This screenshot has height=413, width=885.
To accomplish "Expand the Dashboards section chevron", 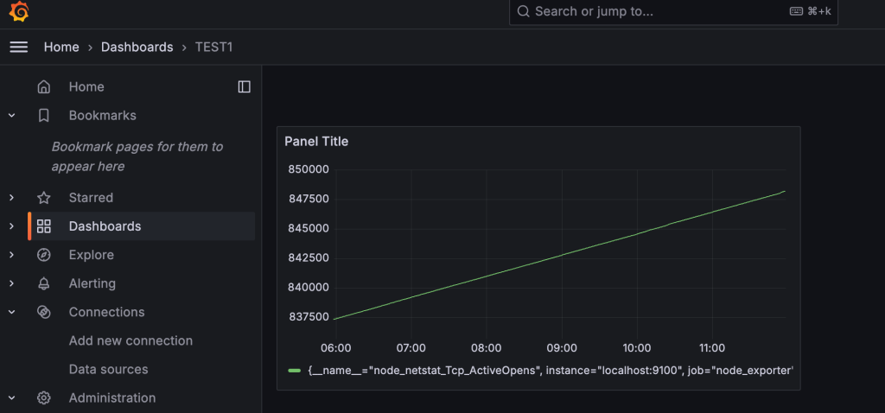I will [x=11, y=226].
